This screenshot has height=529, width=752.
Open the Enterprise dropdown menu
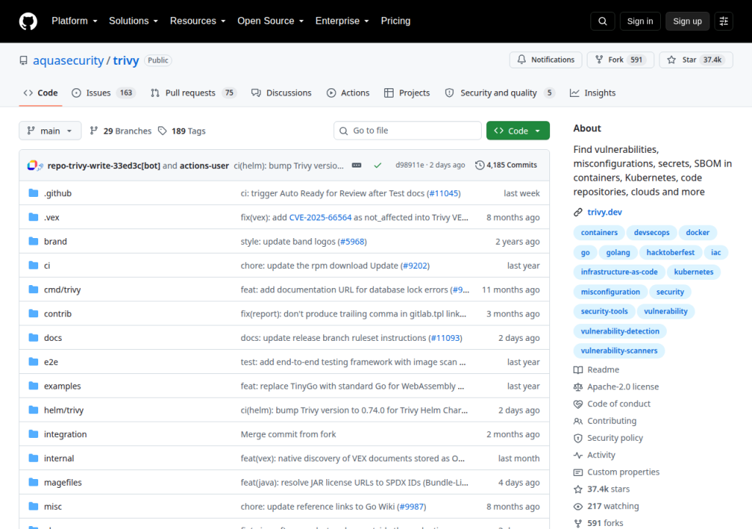pos(342,21)
